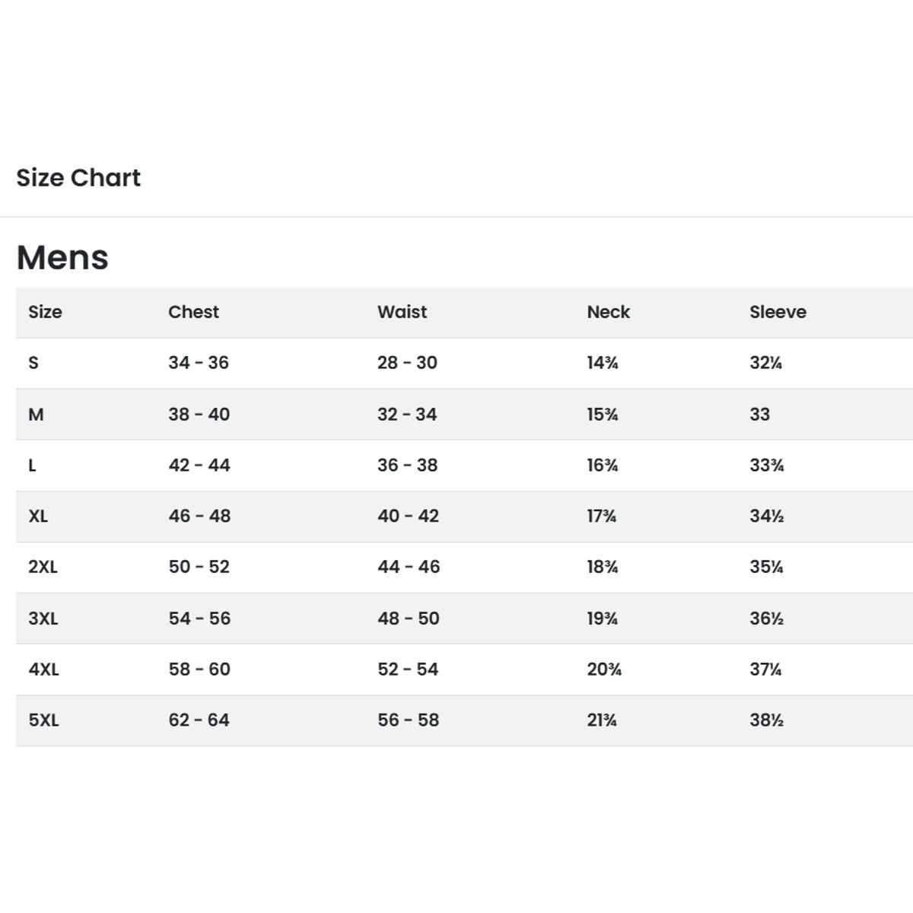Click the Mens section title

coord(62,257)
